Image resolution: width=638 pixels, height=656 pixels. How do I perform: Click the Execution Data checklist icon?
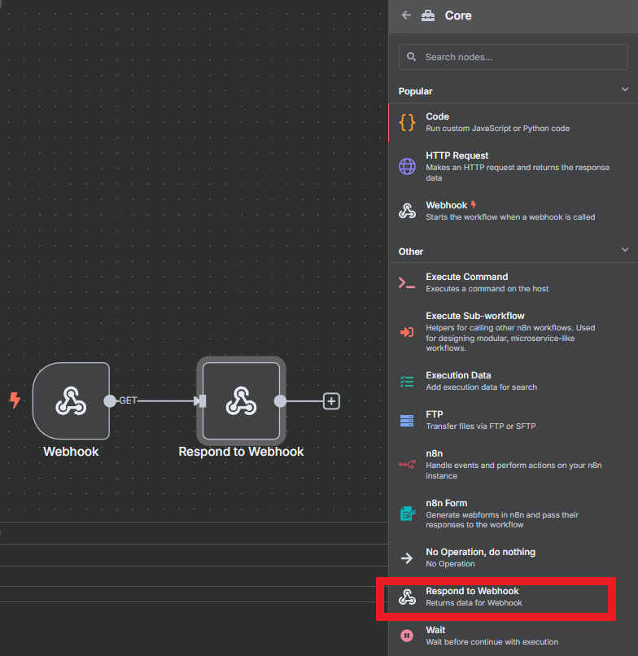click(407, 381)
